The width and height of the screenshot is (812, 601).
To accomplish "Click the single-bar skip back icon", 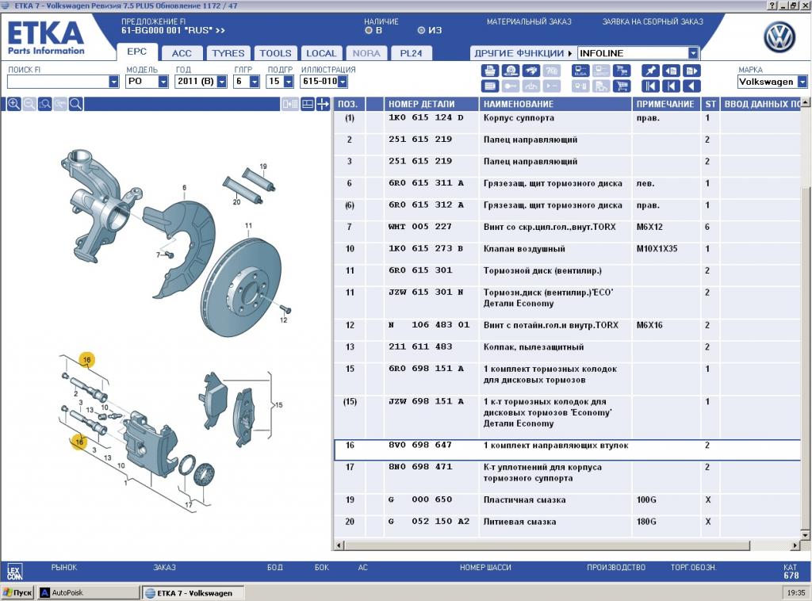I will [x=671, y=86].
